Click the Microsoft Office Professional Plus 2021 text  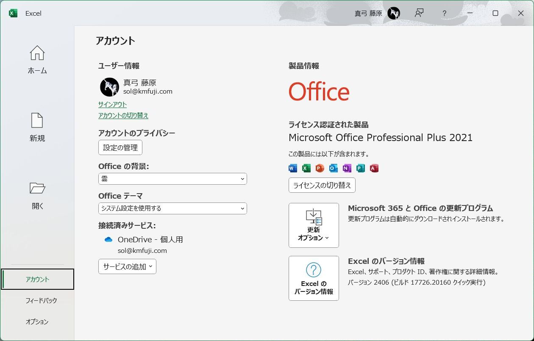click(381, 137)
